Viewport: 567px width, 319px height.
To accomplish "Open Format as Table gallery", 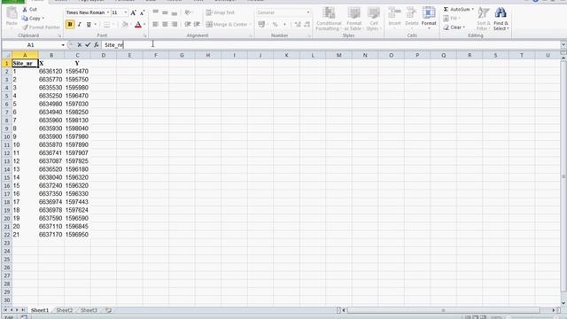I will pyautogui.click(x=354, y=19).
